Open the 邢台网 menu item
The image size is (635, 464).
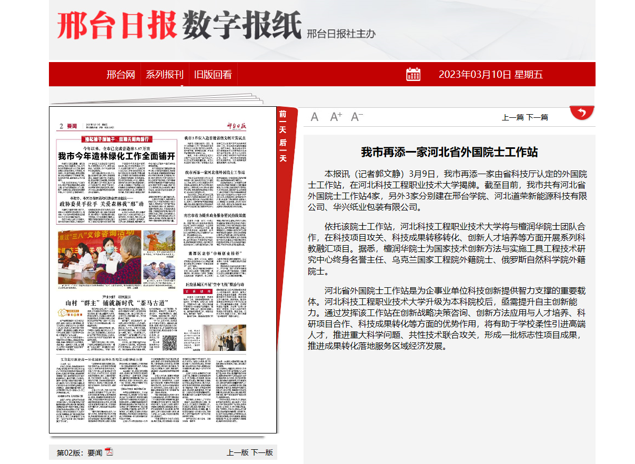tap(120, 75)
